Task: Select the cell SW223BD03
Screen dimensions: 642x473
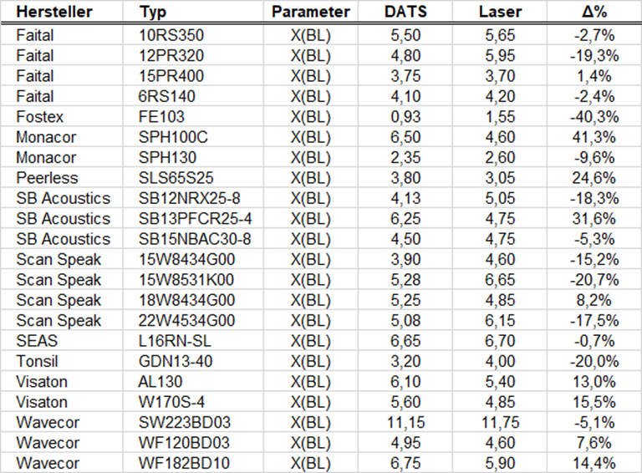Action: (185, 423)
